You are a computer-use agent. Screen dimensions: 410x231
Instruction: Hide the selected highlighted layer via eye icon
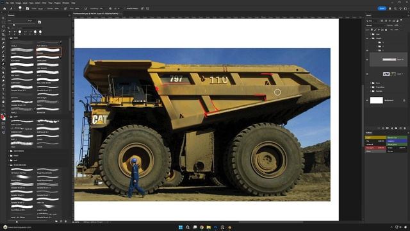tap(367, 60)
